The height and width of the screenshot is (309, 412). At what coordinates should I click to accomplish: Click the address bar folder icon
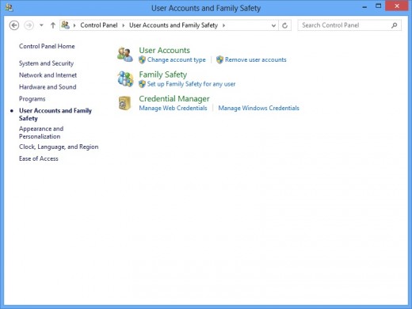(x=65, y=25)
